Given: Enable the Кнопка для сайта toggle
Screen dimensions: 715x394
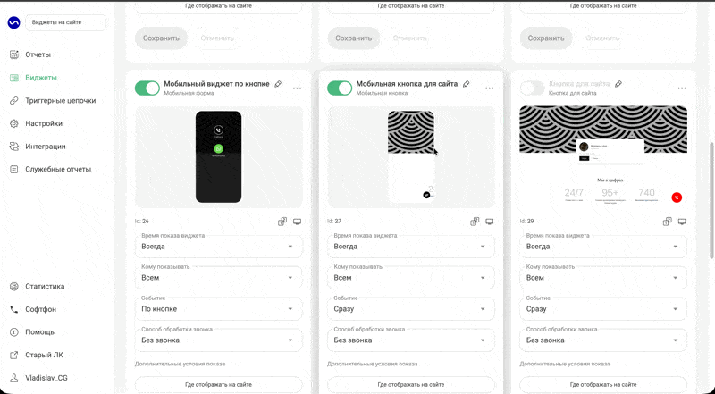Looking at the screenshot, I should pyautogui.click(x=532, y=88).
